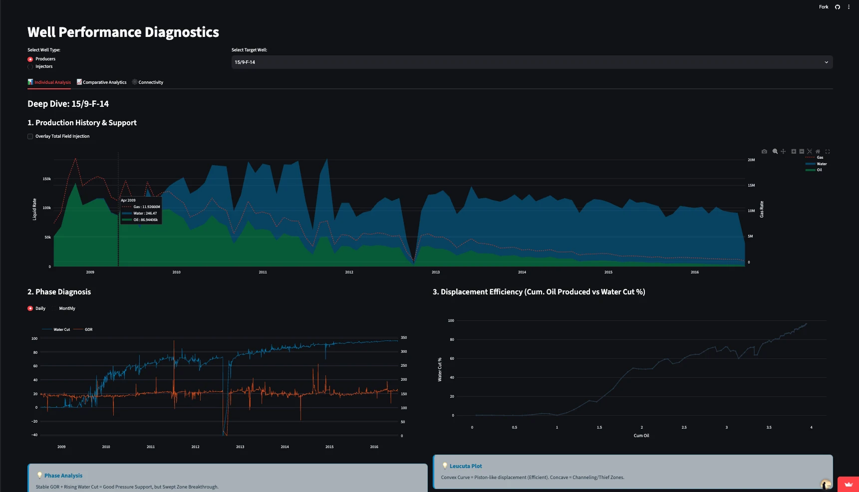Image resolution: width=859 pixels, height=492 pixels.
Task: Open production chart in fullscreen
Action: click(x=828, y=152)
